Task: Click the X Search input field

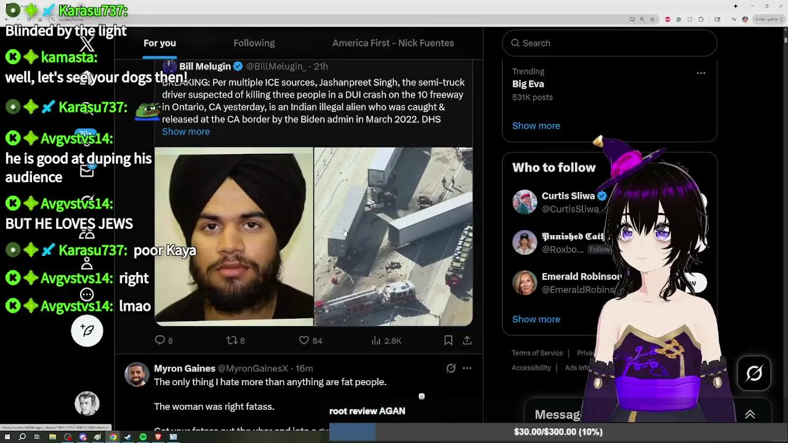Action: click(x=609, y=43)
